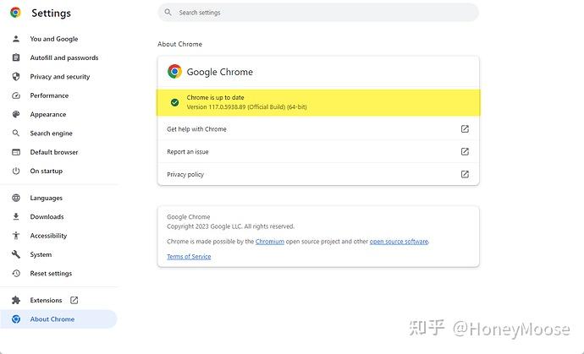Open Privacy policy external link icon
The width and height of the screenshot is (584, 354).
point(465,174)
